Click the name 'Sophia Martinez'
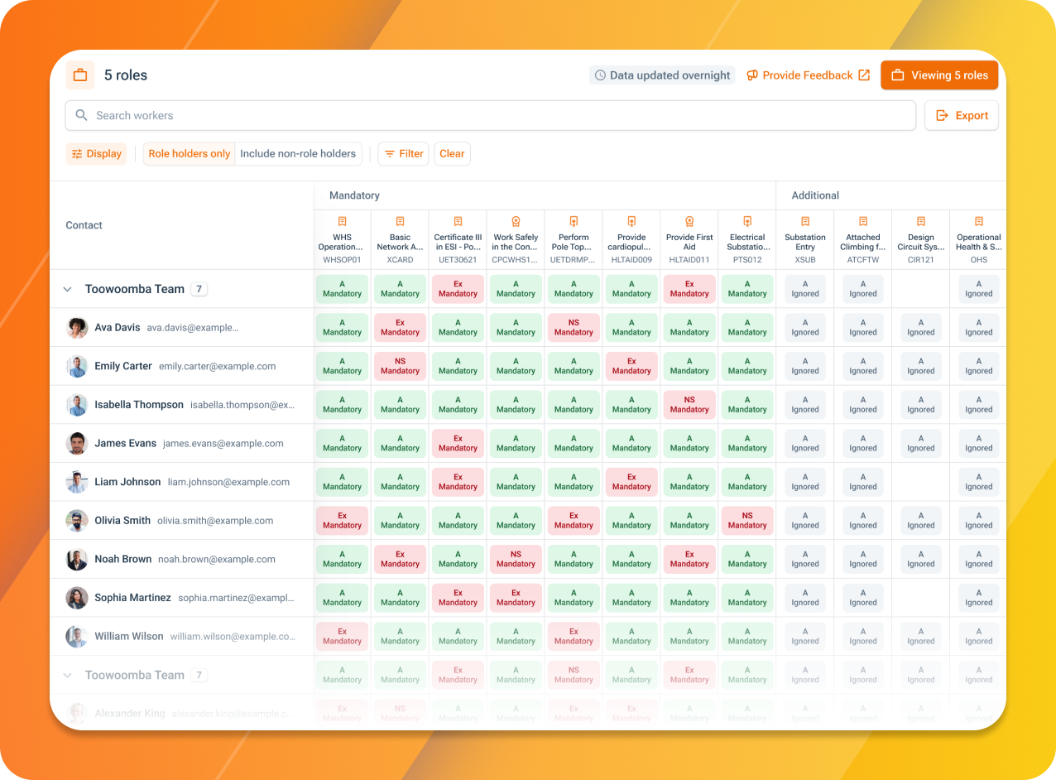1056x780 pixels. (x=132, y=598)
